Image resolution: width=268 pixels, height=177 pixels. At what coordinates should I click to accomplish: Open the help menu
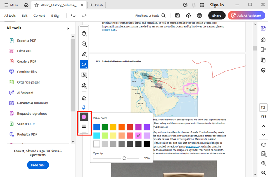[x=185, y=5]
